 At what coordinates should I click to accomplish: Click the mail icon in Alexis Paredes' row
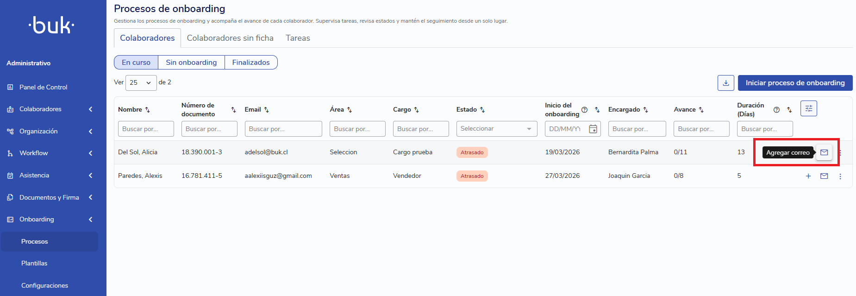point(824,176)
